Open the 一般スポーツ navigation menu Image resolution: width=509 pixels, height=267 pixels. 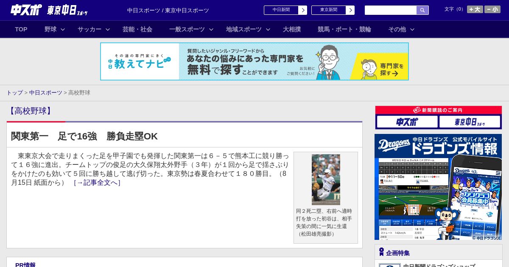187,29
